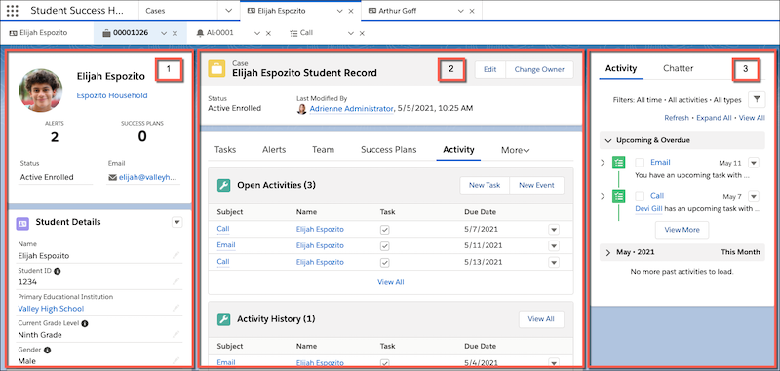The image size is (780, 371).
Task: Open the Espozito Household link
Action: [x=112, y=95]
